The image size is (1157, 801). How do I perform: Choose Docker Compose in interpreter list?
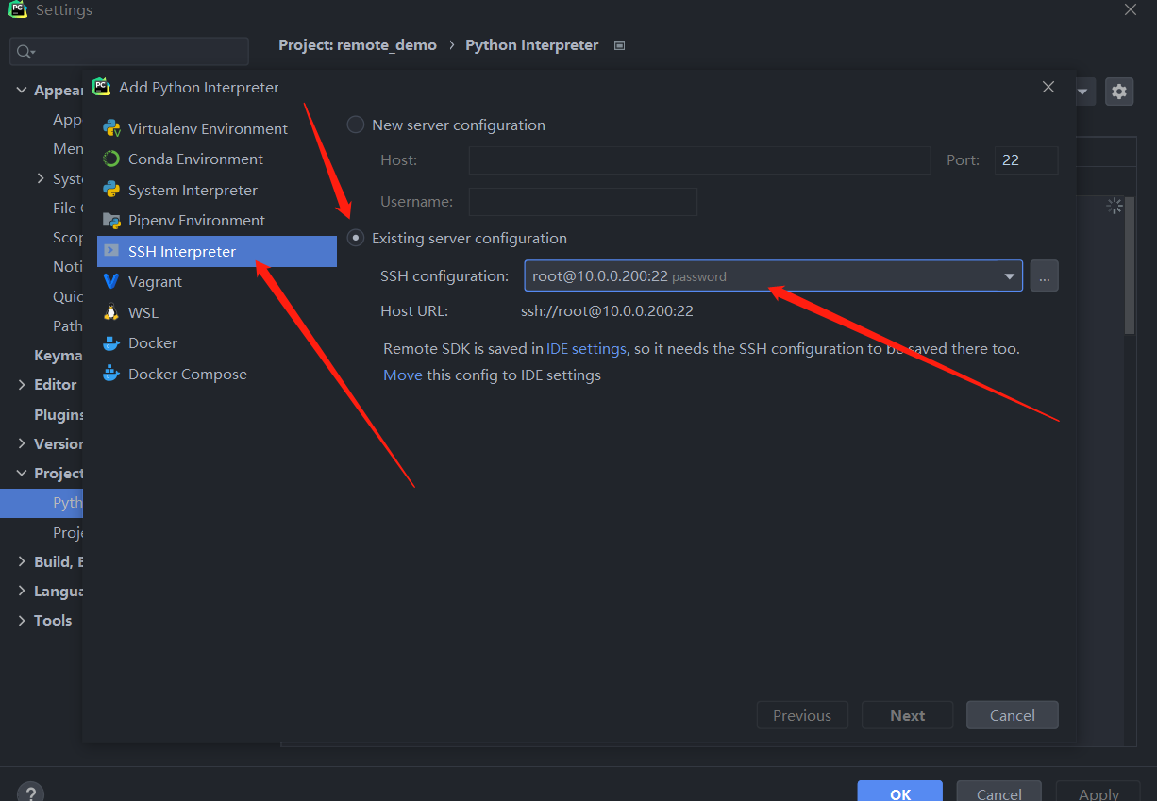[217, 374]
